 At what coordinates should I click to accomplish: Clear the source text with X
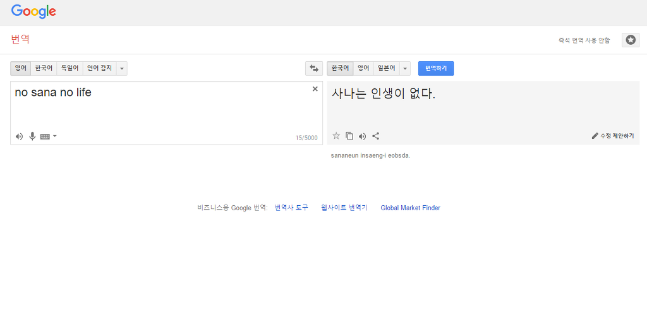315,89
